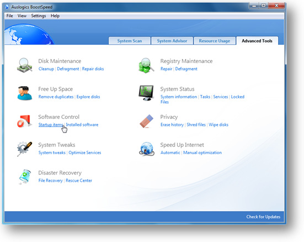The width and height of the screenshot is (304, 242).
Task: Open the Settings menu
Action: [39, 15]
